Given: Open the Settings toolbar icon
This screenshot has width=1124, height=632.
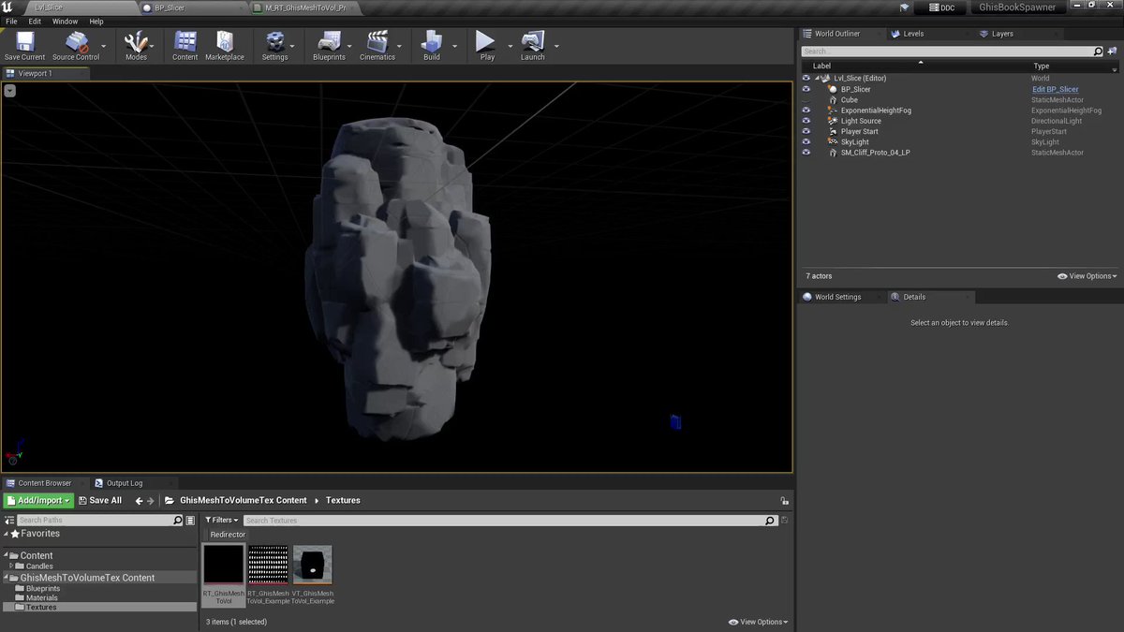Looking at the screenshot, I should (x=274, y=42).
